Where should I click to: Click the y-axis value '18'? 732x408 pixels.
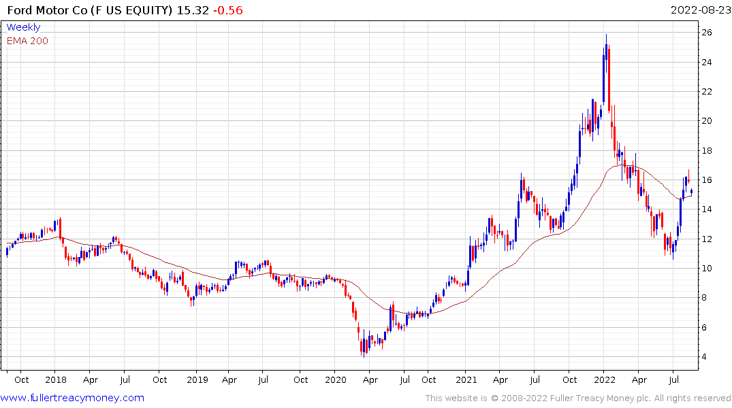pos(707,150)
